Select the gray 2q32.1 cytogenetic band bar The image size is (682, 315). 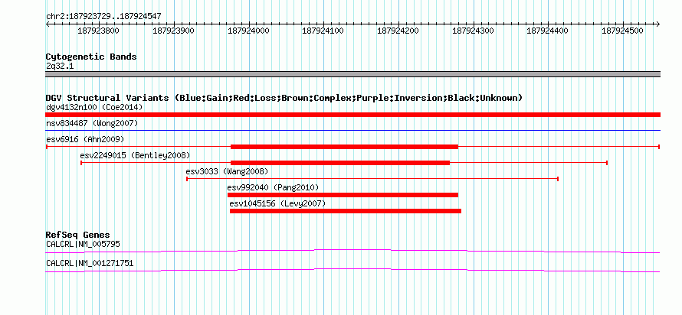coord(352,74)
